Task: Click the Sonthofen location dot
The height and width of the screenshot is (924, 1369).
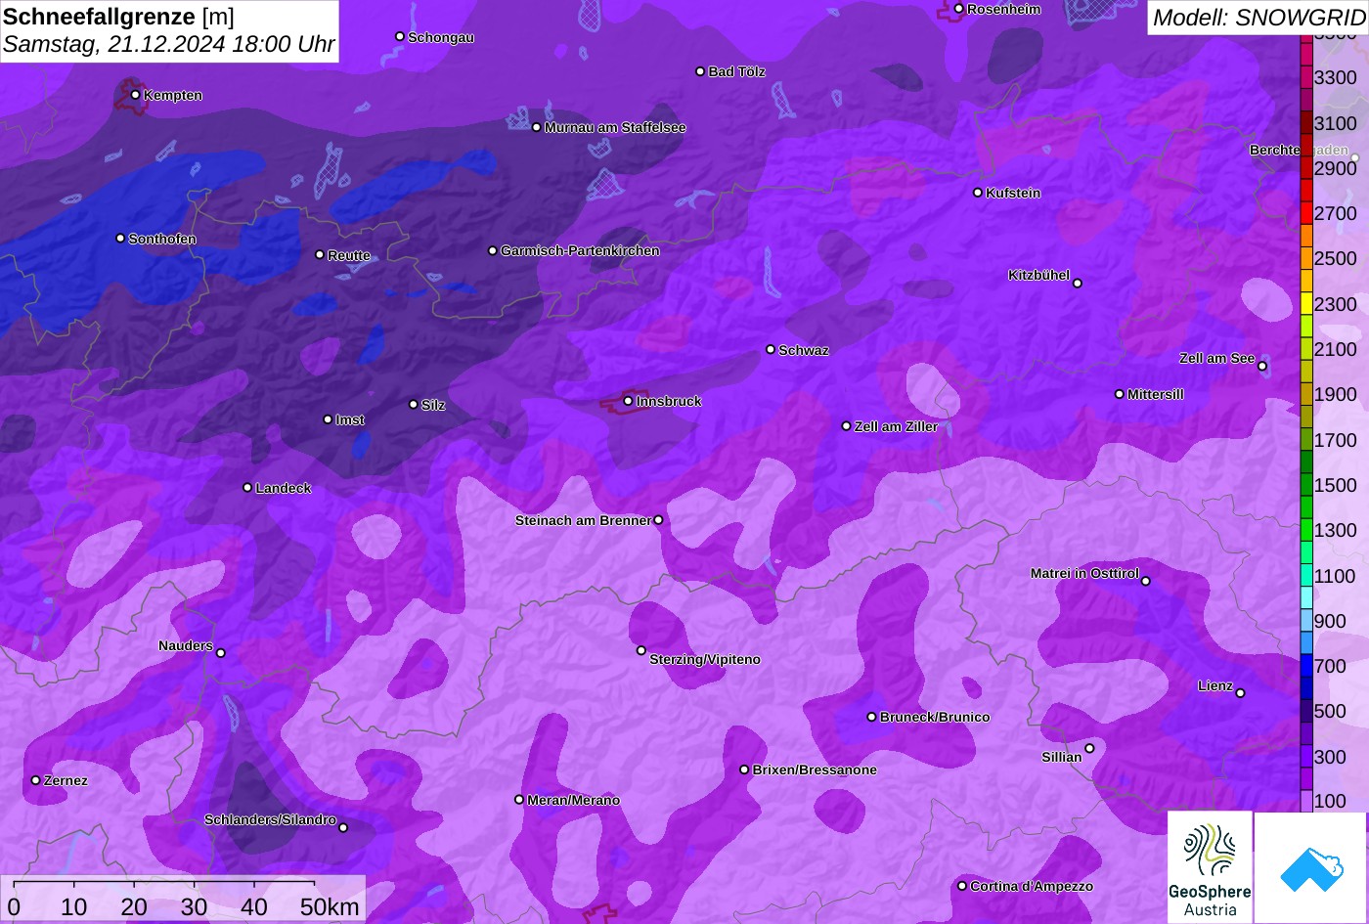Action: point(120,238)
